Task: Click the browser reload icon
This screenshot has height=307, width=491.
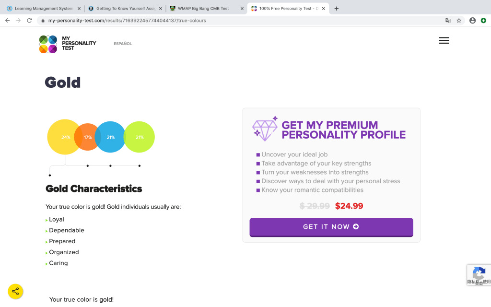Action: tap(29, 21)
